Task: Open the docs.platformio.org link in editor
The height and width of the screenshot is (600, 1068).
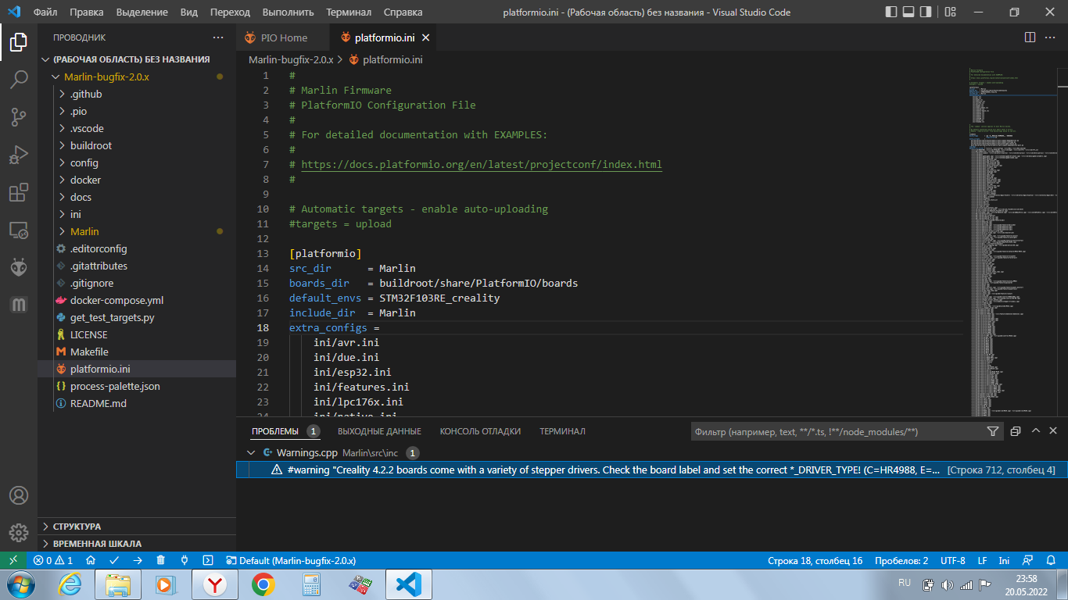Action: pyautogui.click(x=481, y=165)
